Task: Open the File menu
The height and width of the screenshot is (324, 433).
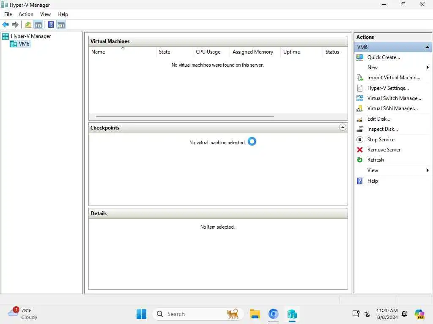Action: pyautogui.click(x=8, y=14)
